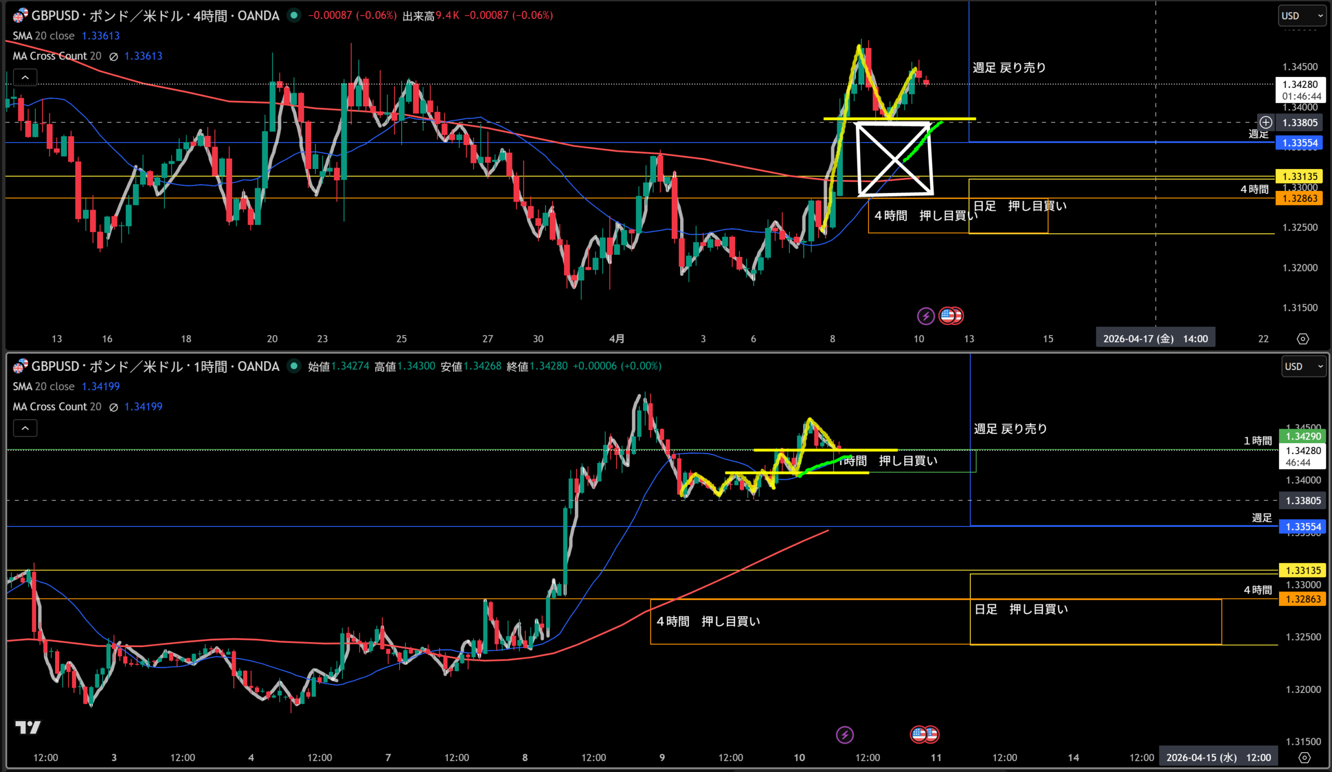Open USD currency dropdown on upper chart
The width and height of the screenshot is (1332, 772).
click(1301, 16)
